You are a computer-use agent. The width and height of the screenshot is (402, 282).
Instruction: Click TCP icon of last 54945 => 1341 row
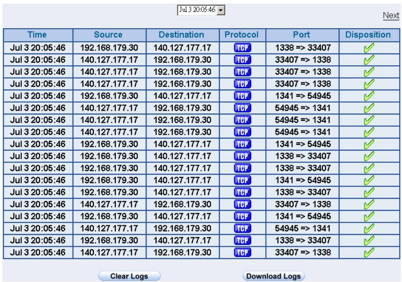click(x=242, y=229)
